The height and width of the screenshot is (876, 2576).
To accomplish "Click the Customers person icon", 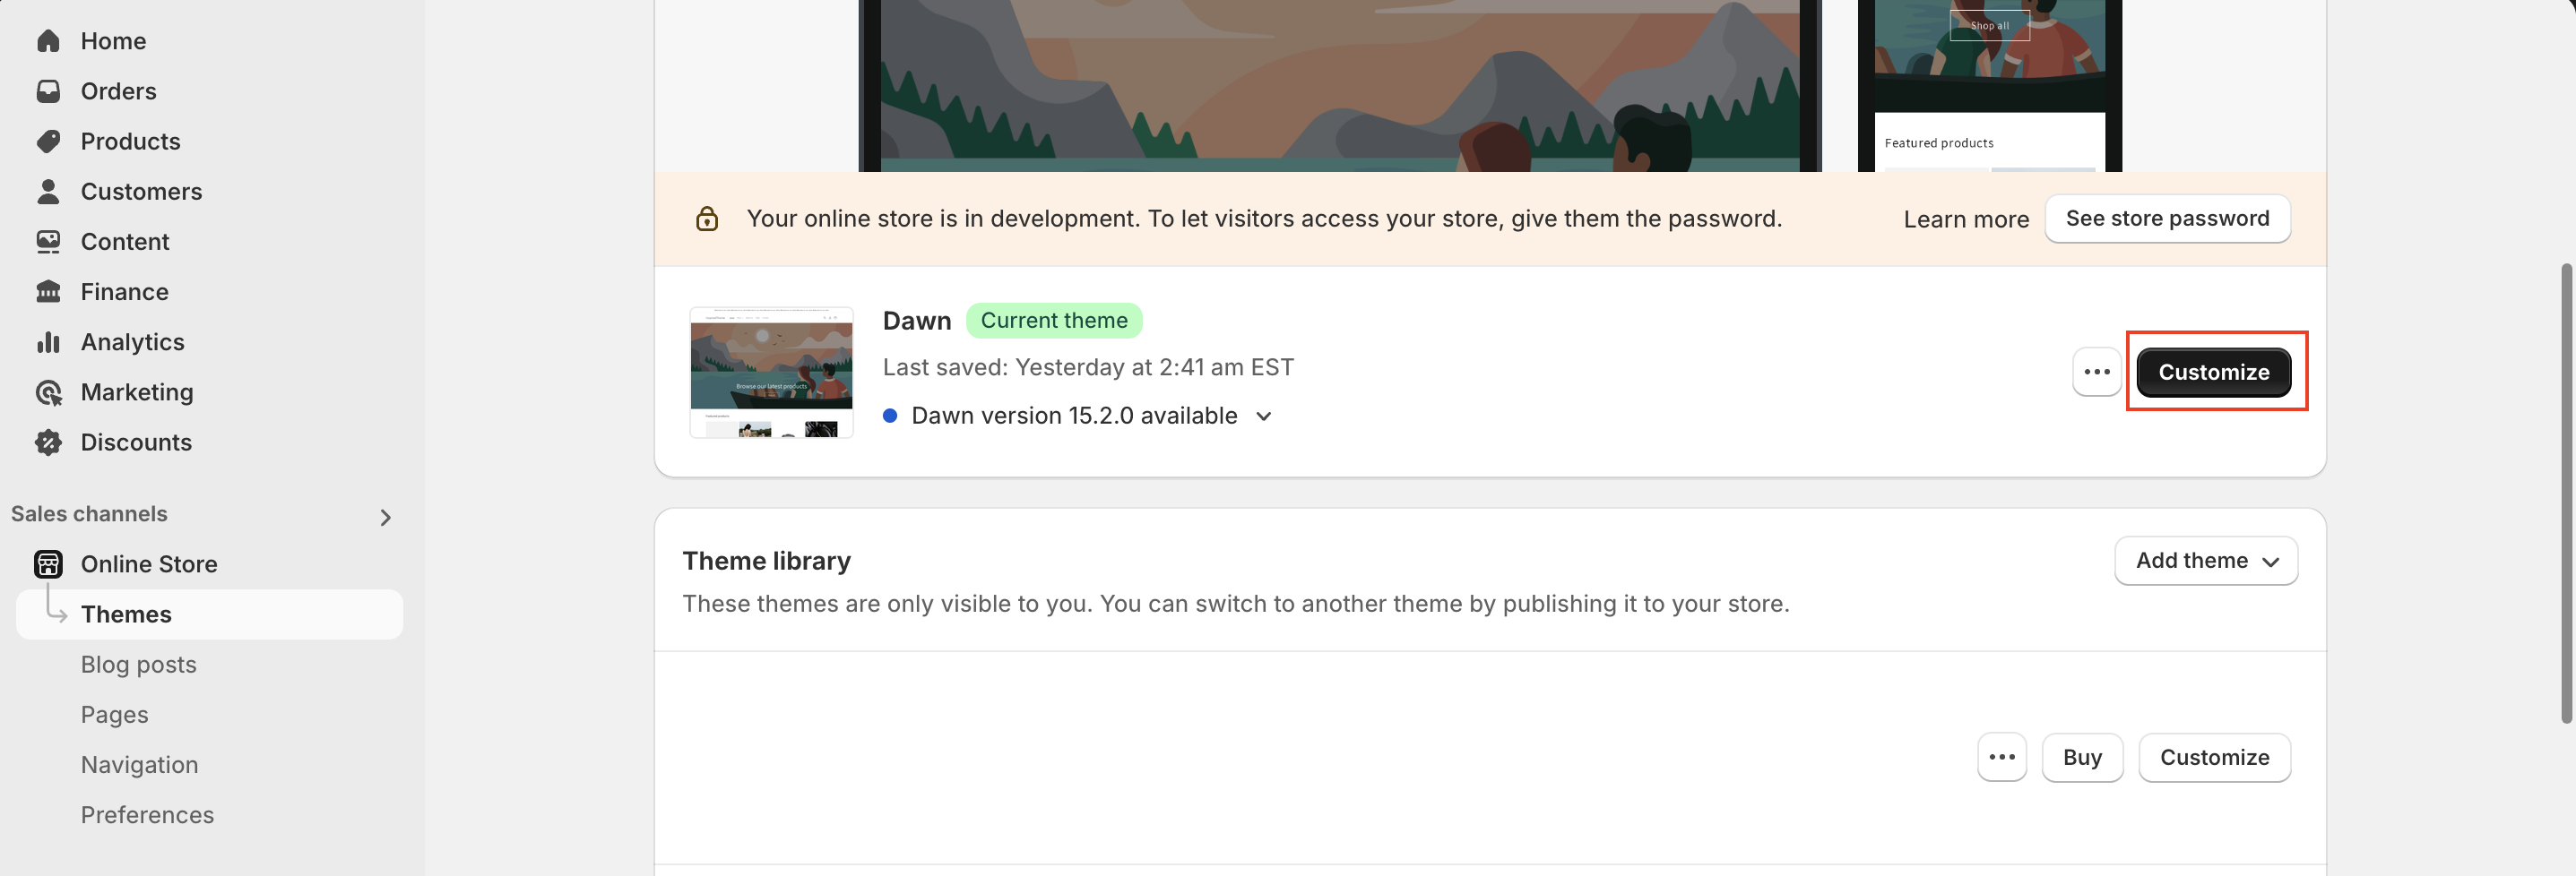I will coord(48,191).
